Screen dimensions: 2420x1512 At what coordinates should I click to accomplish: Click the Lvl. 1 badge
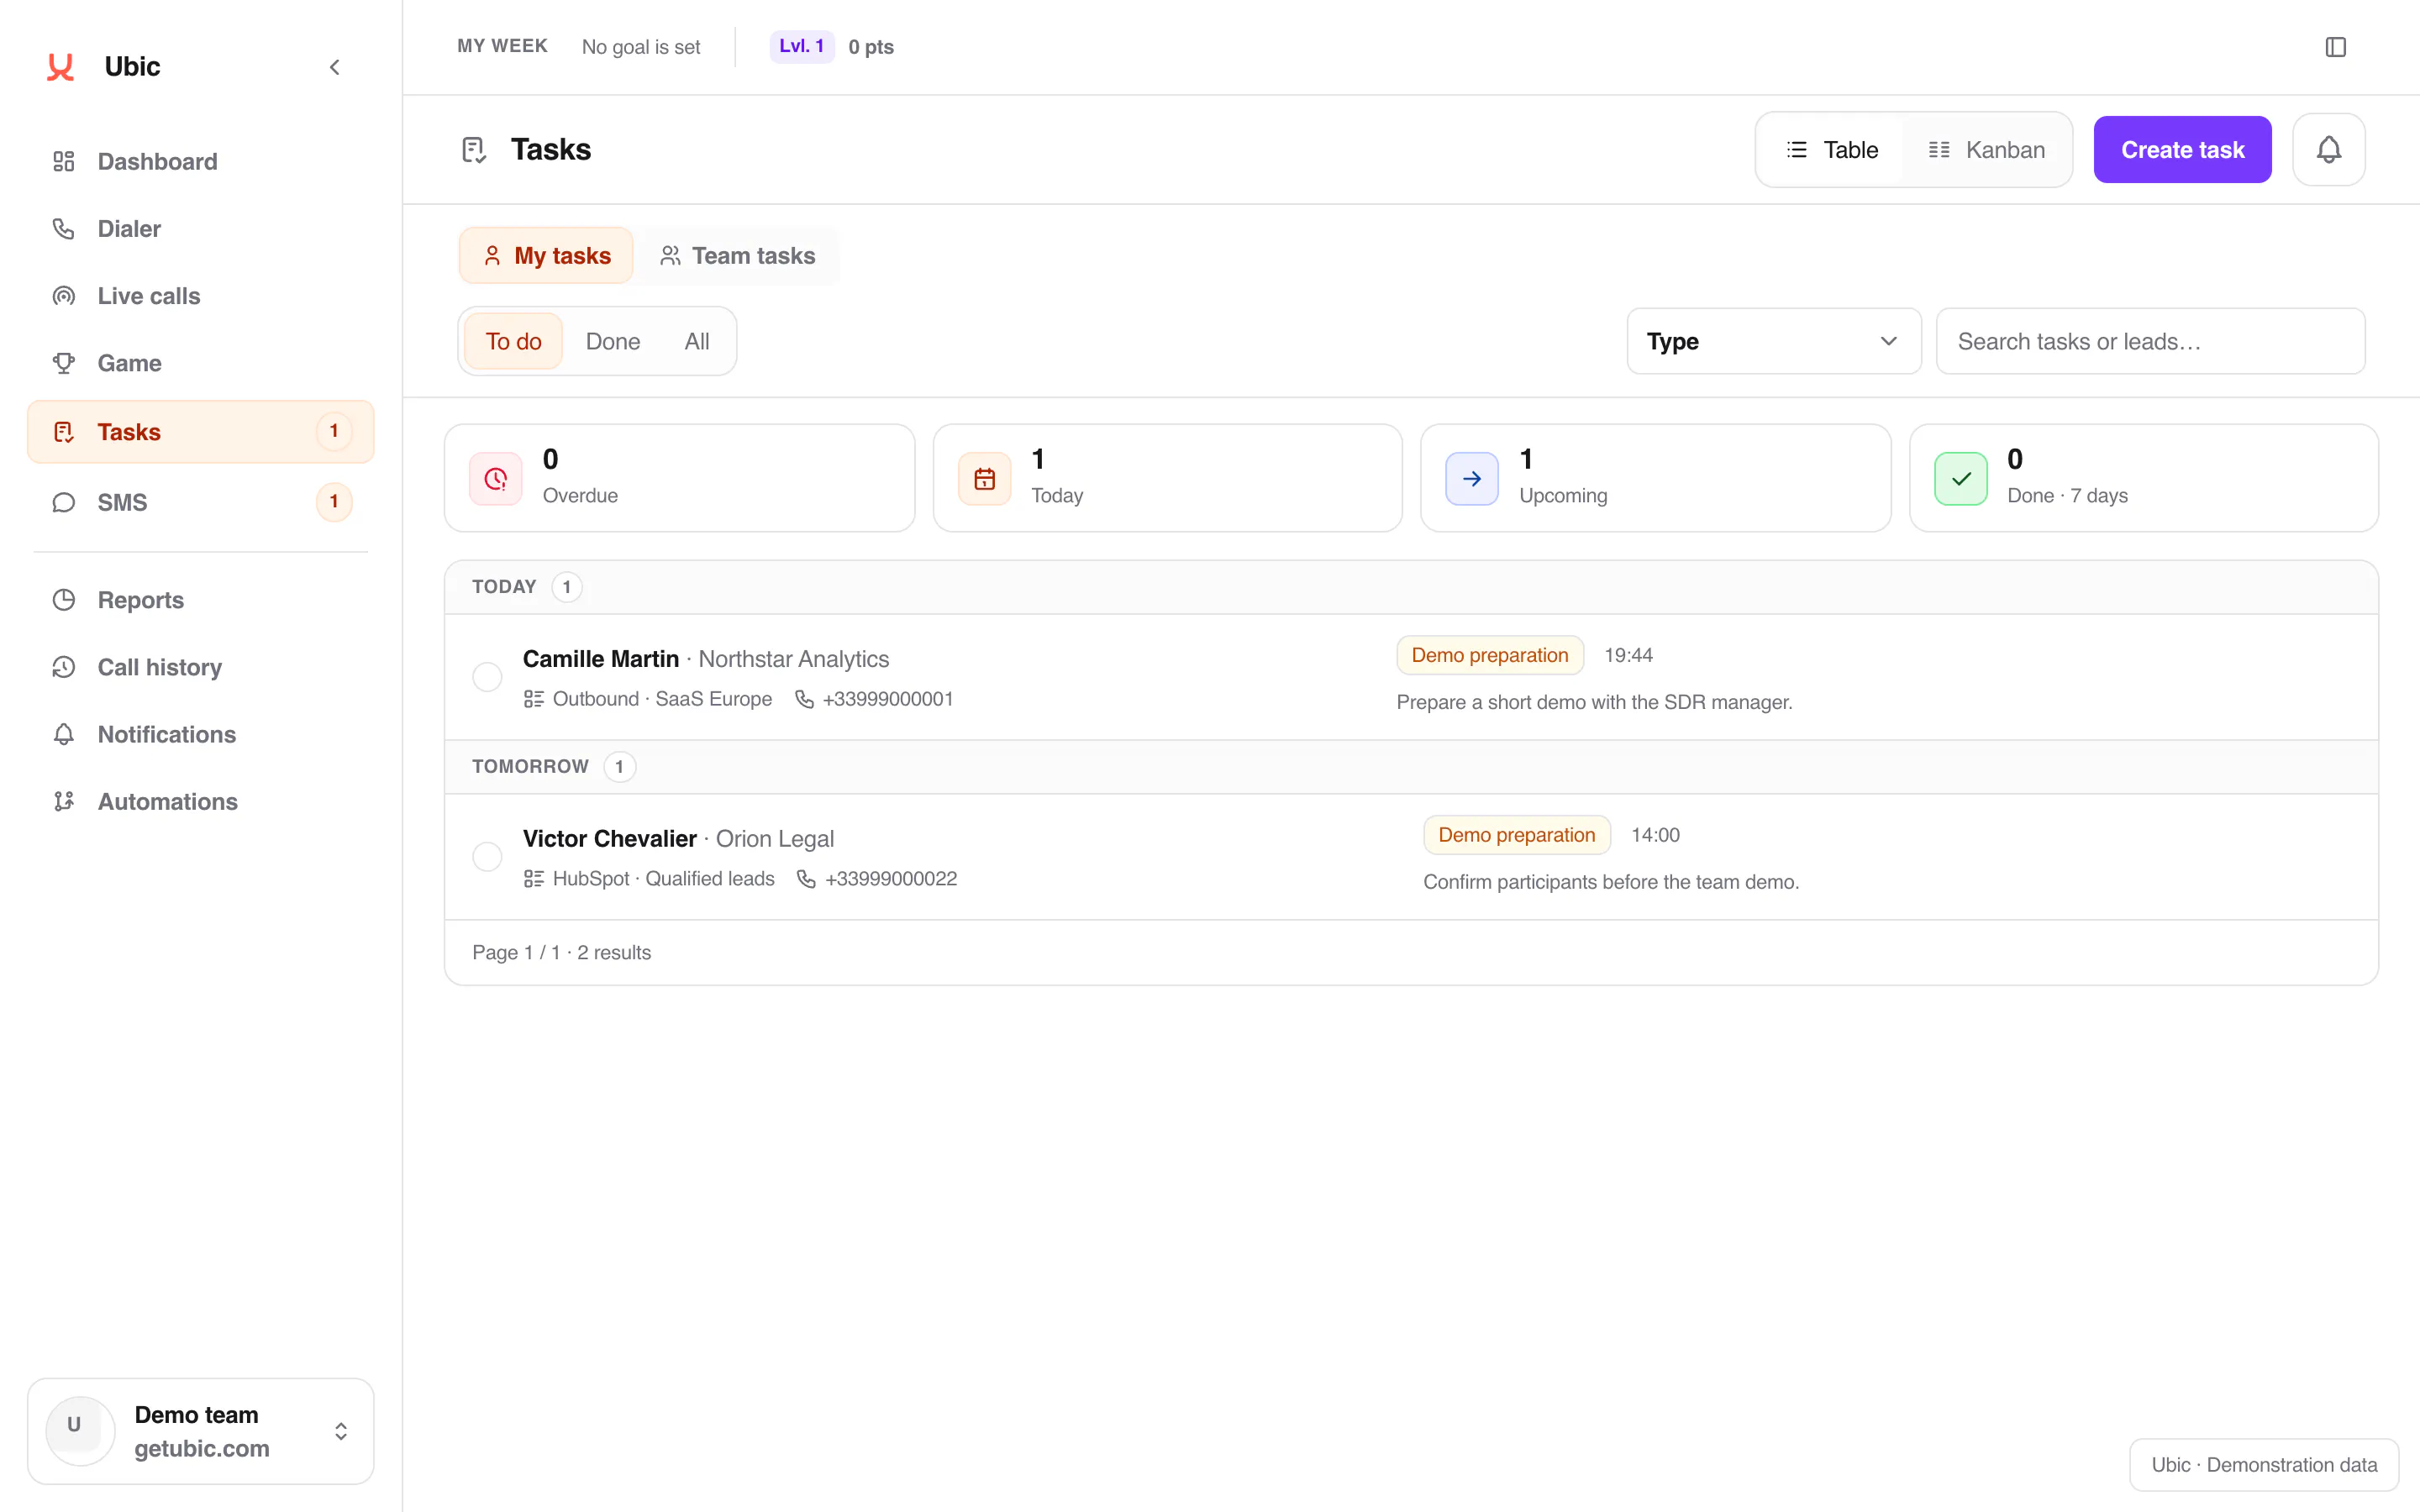(802, 46)
